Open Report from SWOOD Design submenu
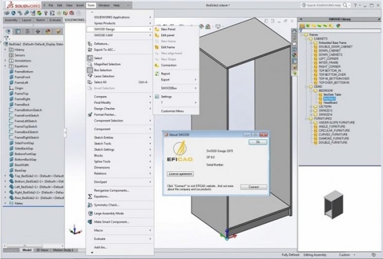Image resolution: width=383 pixels, height=259 pixels. pyautogui.click(x=165, y=74)
